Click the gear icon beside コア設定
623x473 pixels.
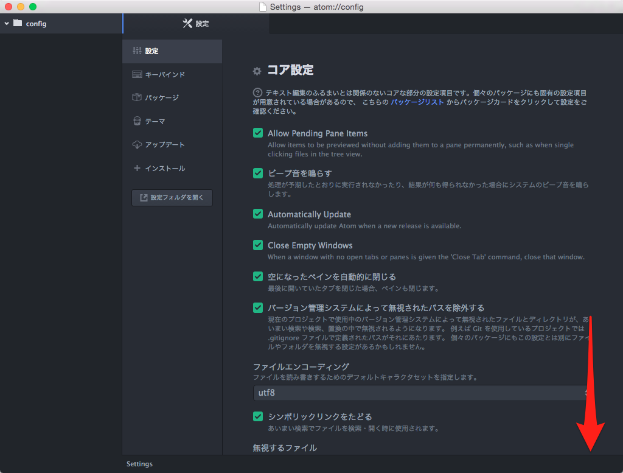tap(257, 70)
